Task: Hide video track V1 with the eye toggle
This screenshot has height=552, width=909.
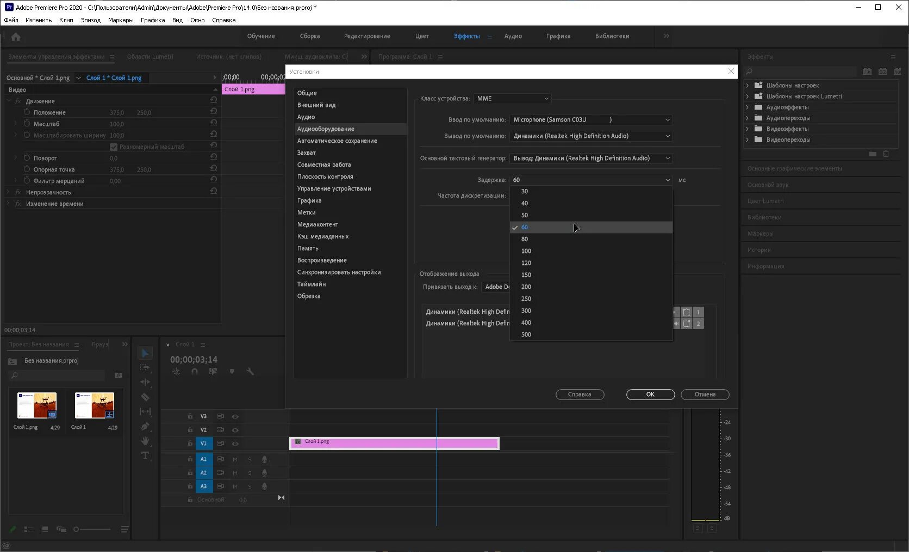Action: tap(235, 443)
